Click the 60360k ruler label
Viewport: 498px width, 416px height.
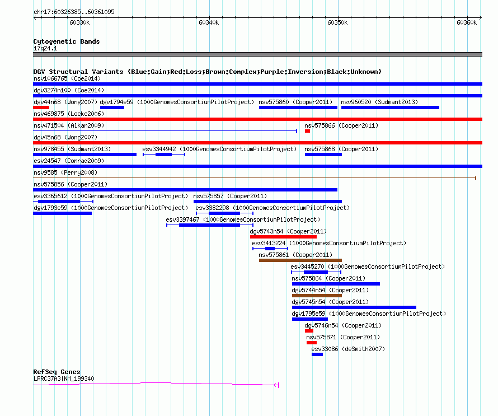pyautogui.click(x=467, y=22)
